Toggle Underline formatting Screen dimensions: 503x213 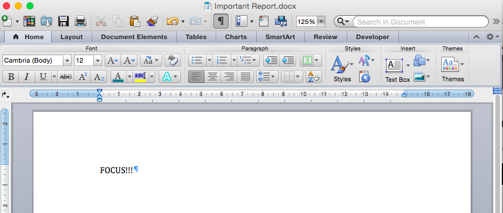[x=43, y=77]
